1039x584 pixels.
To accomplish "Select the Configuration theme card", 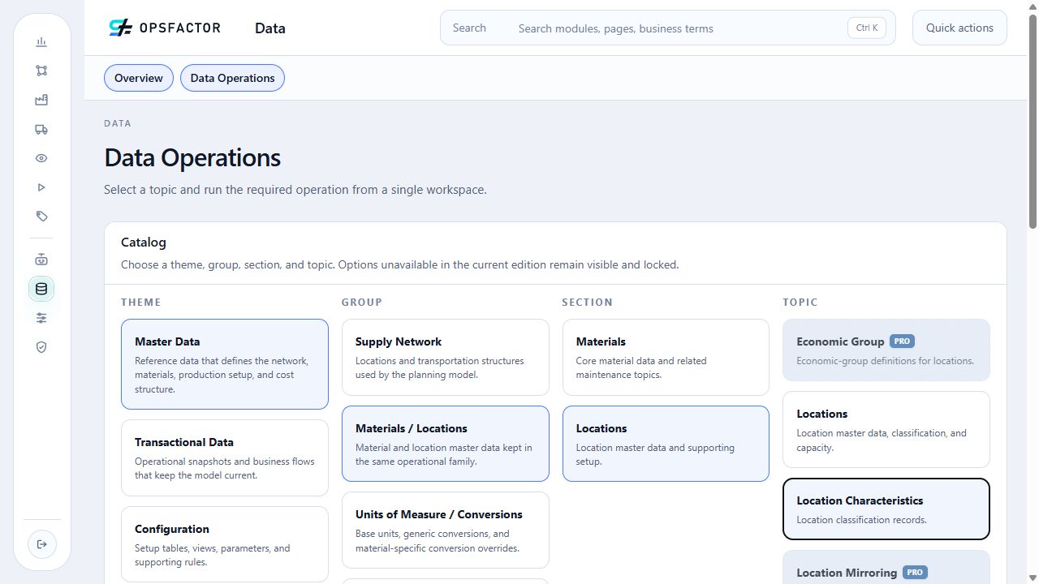I will click(225, 544).
